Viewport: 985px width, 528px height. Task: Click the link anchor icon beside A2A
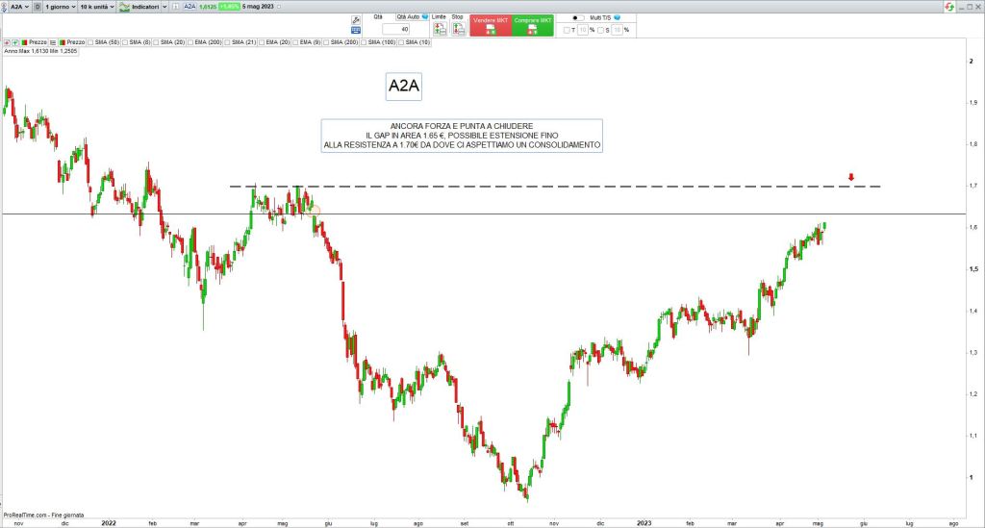4,7
